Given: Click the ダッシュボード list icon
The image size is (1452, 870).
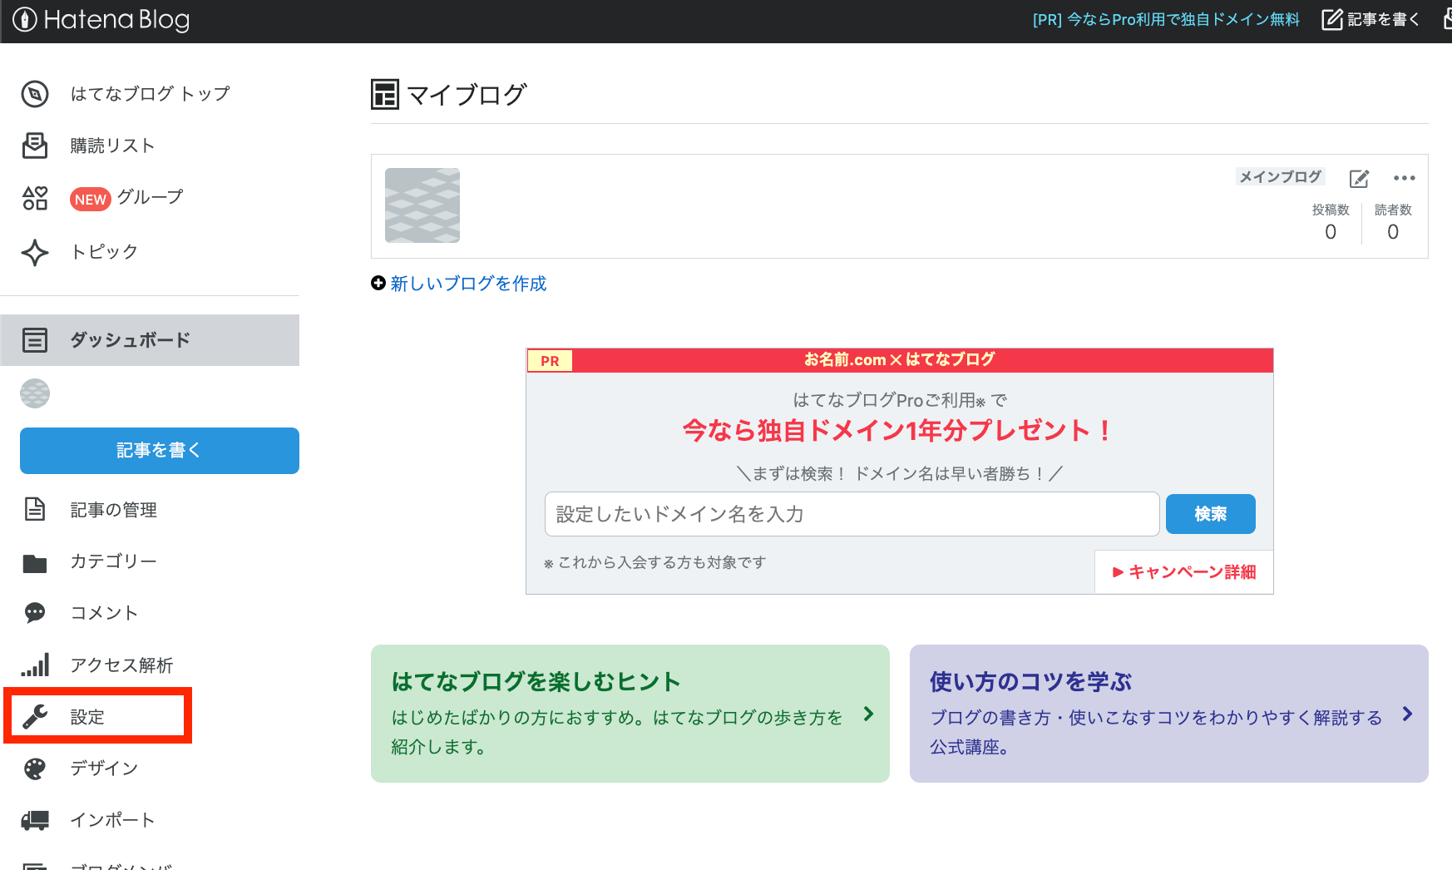Looking at the screenshot, I should pyautogui.click(x=35, y=340).
